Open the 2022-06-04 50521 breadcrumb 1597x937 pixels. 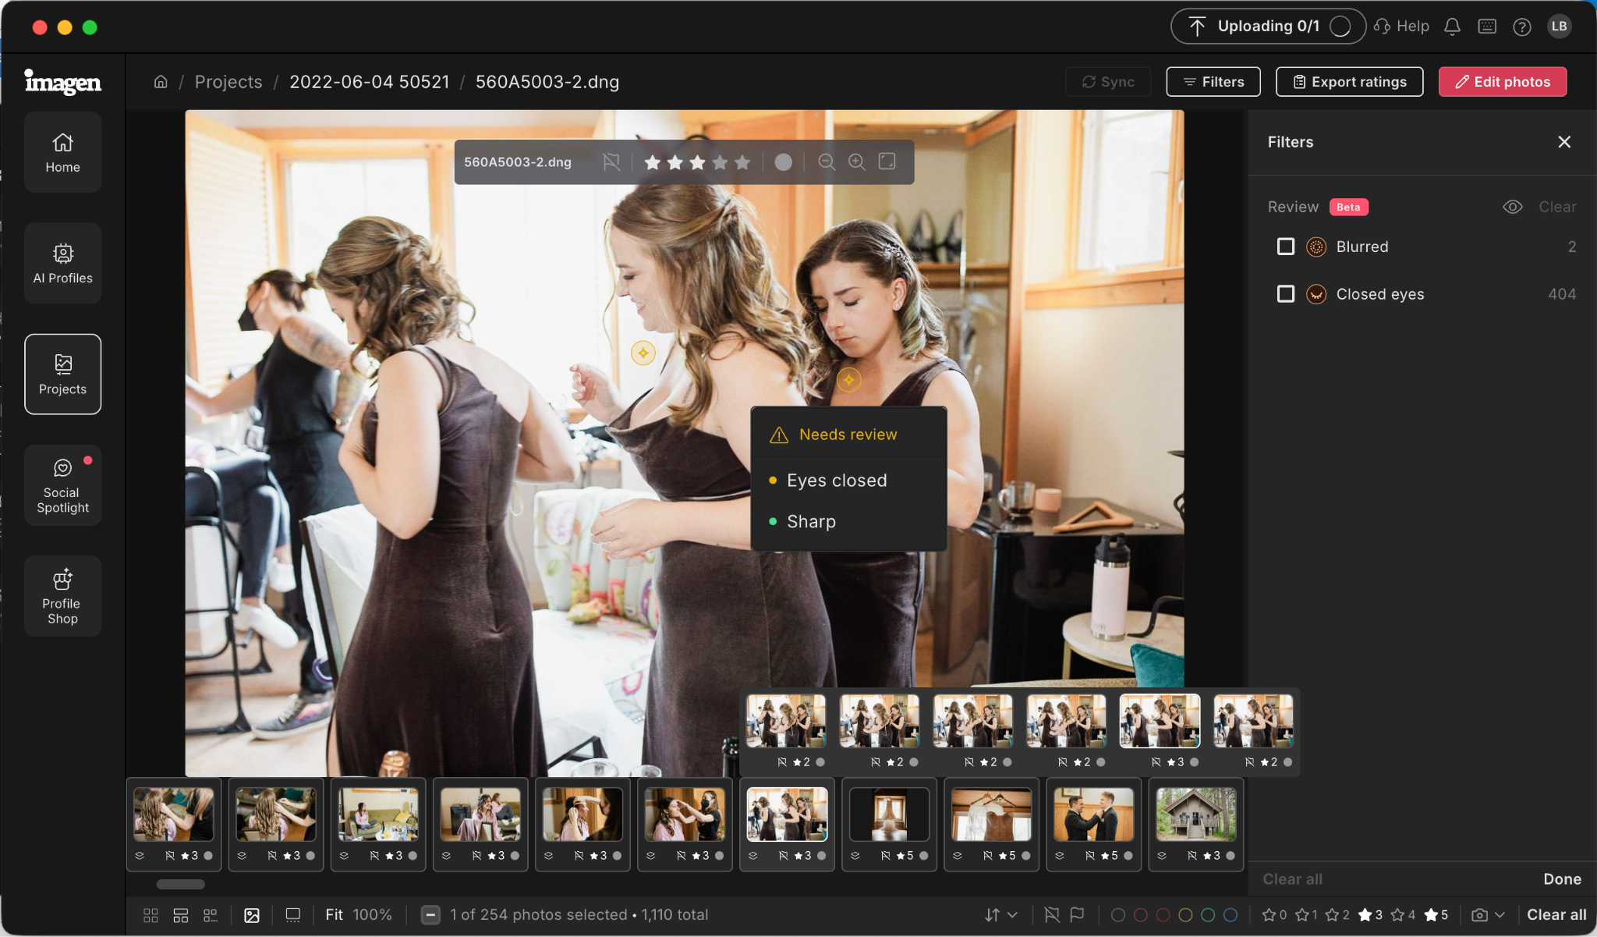pos(370,82)
